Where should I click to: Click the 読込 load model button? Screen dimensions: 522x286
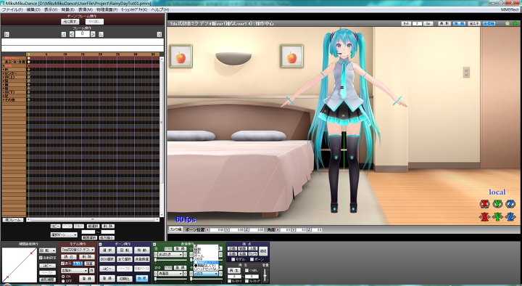coord(69,257)
